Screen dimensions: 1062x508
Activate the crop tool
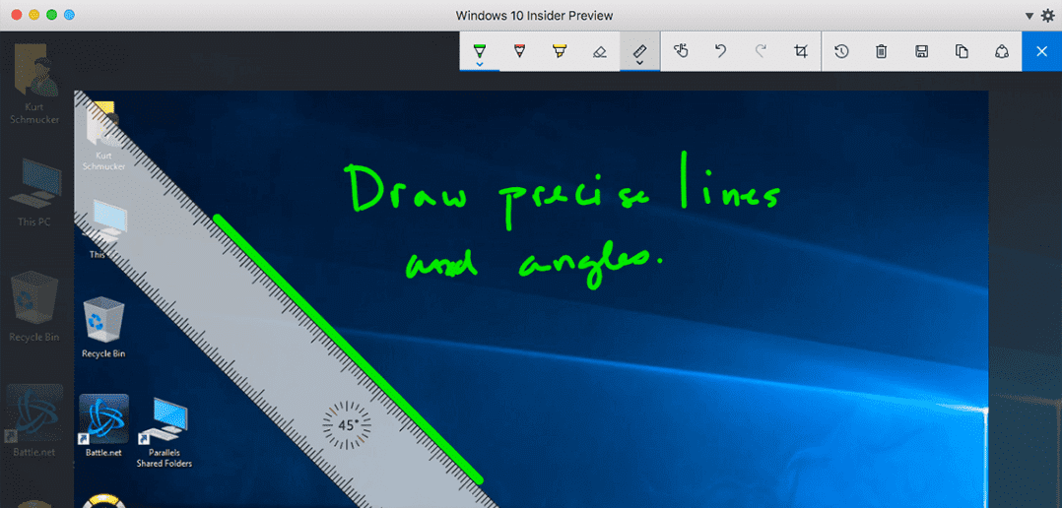coord(801,51)
